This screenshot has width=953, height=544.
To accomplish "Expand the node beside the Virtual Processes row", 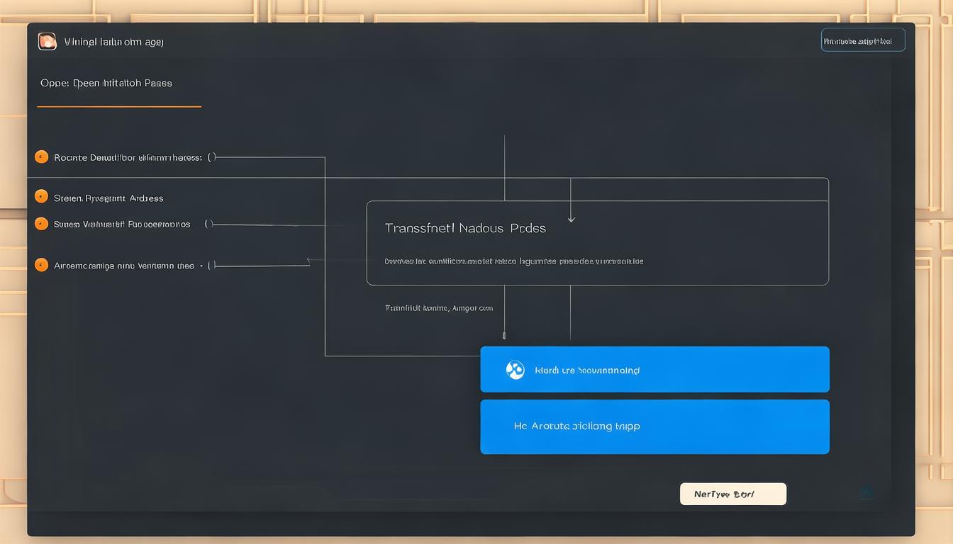I will 210,223.
